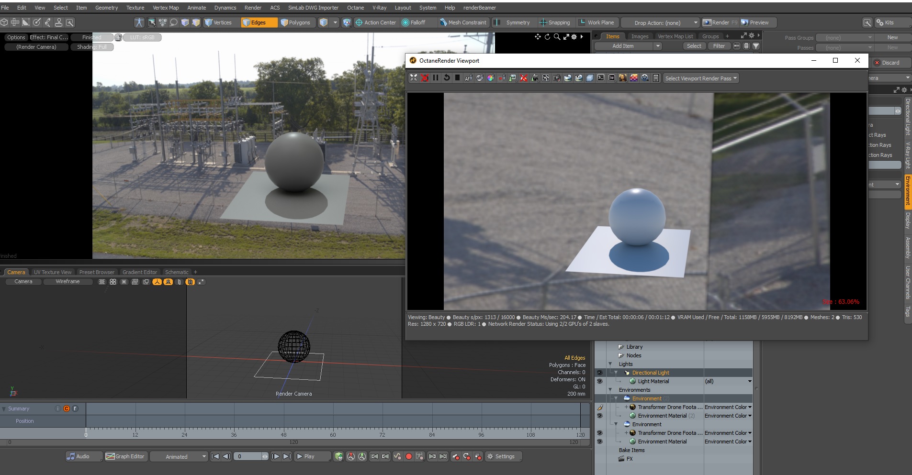
Task: Step forward one frame
Action: (x=275, y=456)
